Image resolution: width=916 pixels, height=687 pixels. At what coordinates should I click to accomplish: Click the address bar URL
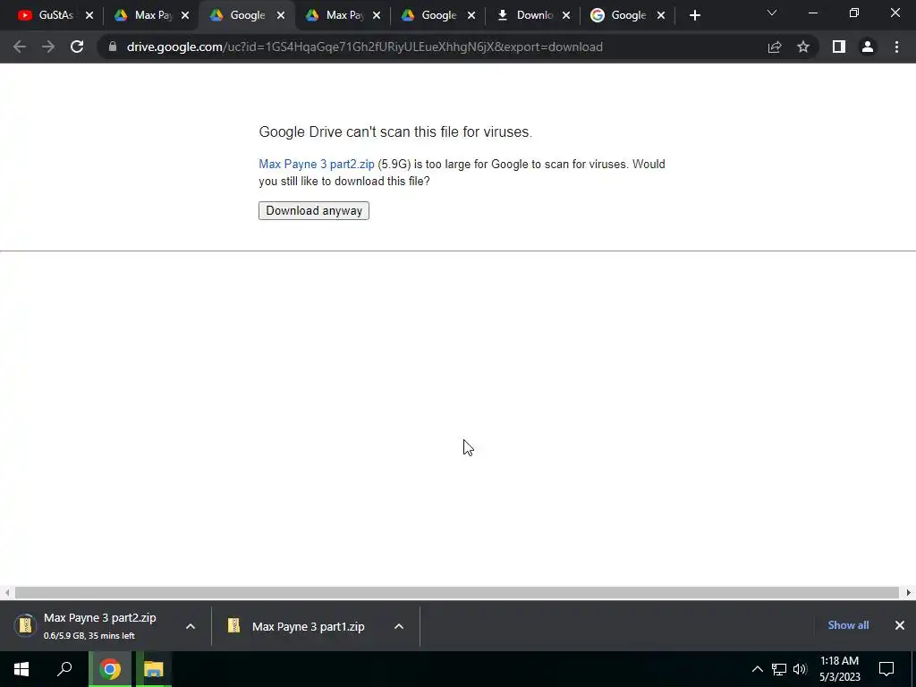(x=365, y=47)
